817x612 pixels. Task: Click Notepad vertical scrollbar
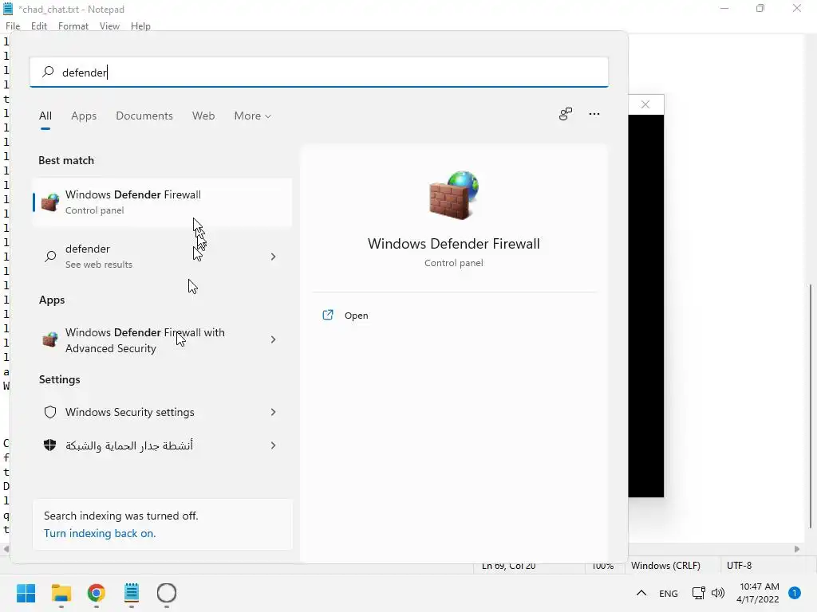click(811, 406)
